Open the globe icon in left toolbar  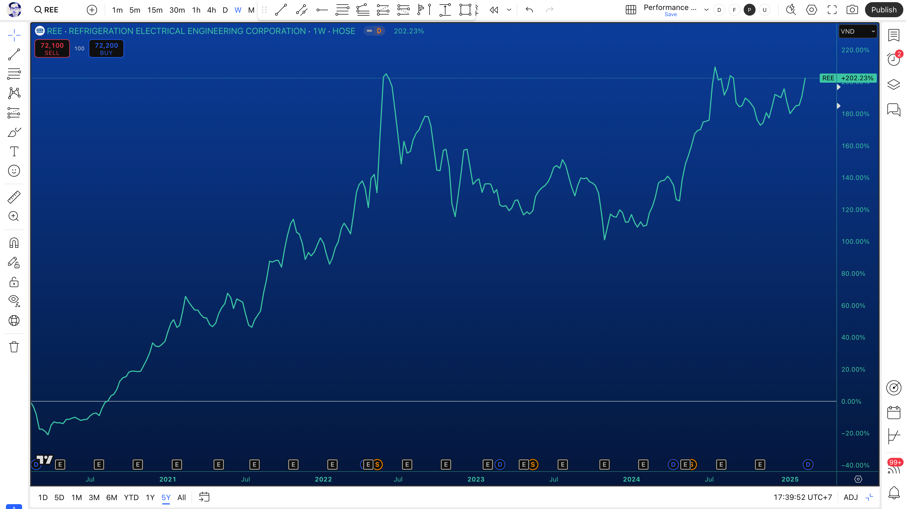(x=14, y=320)
